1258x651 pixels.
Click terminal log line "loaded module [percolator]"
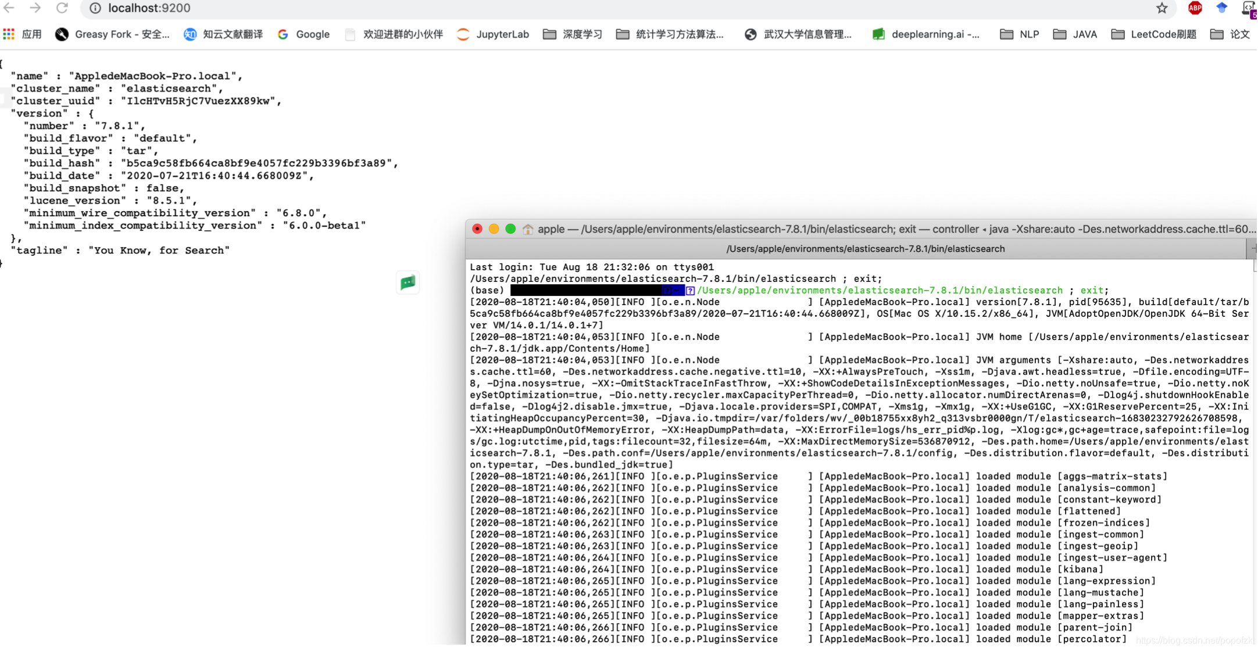tap(798, 639)
